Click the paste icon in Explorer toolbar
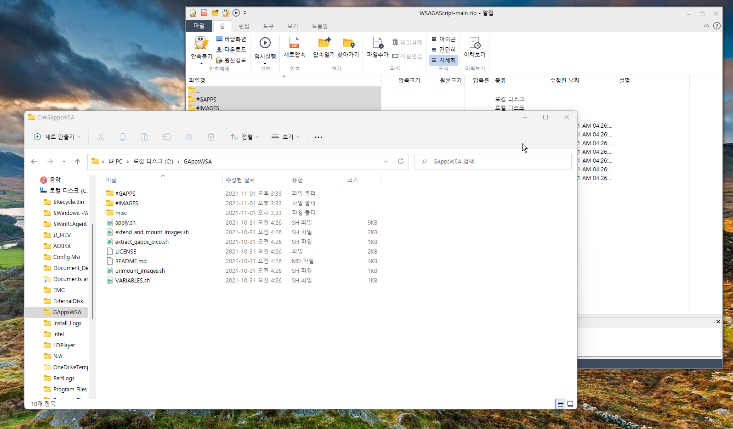 click(145, 137)
